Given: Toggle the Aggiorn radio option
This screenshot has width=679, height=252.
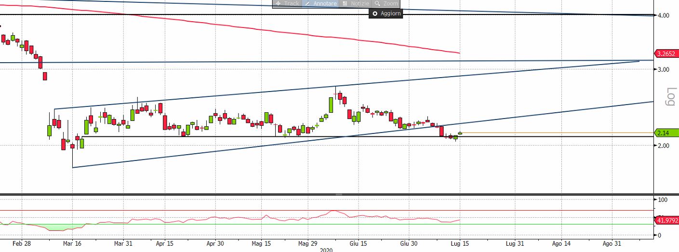Looking at the screenshot, I should click(x=386, y=14).
